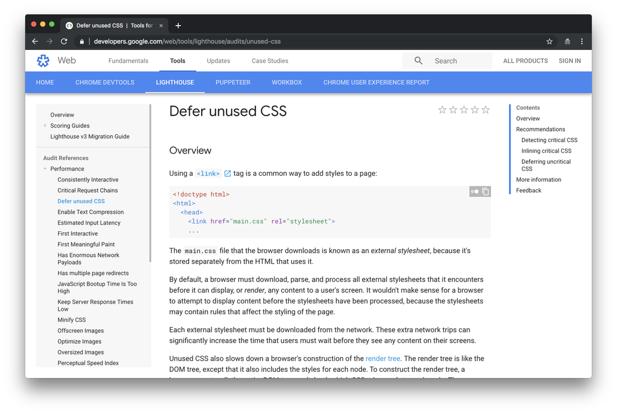617x414 pixels.
Task: Click the search magnifier icon
Action: click(419, 61)
